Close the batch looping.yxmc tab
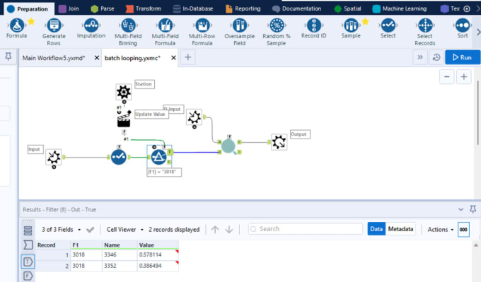The width and height of the screenshot is (481, 282). [173, 58]
